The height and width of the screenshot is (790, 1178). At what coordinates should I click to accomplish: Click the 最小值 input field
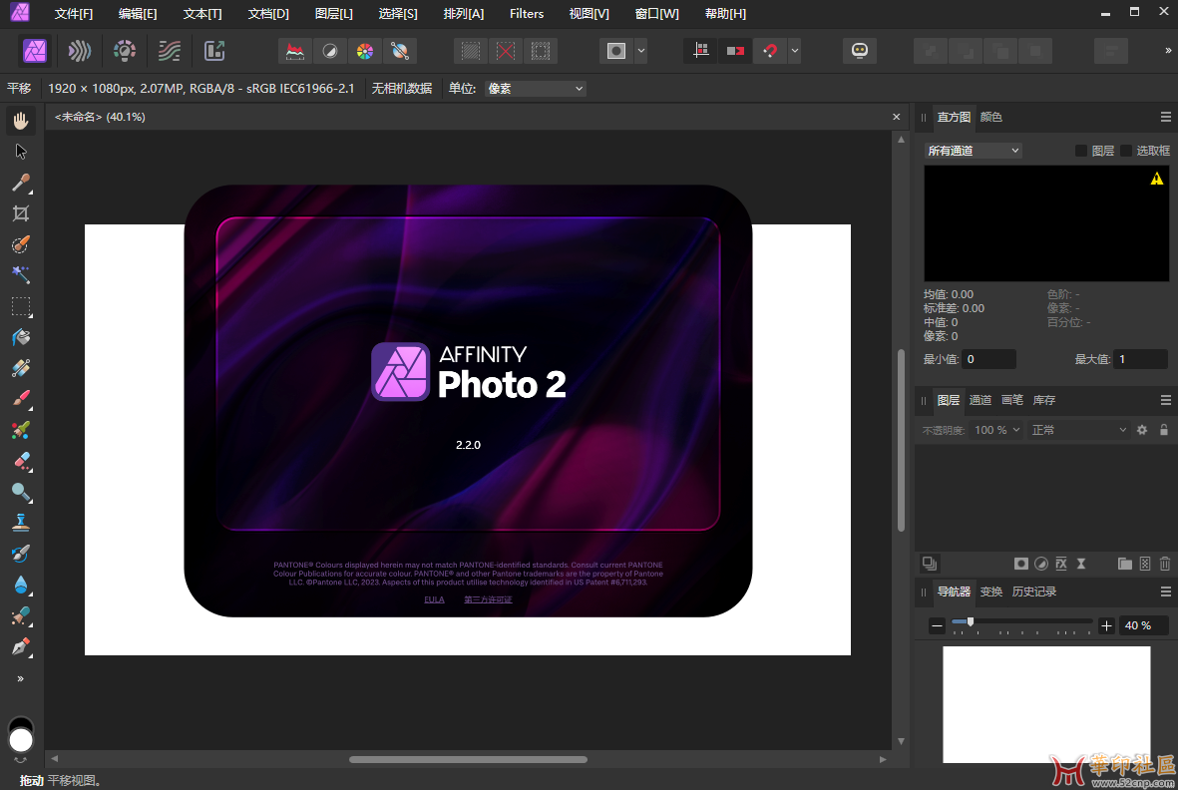pos(988,359)
